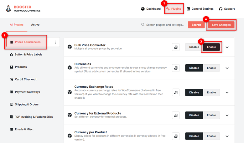Focus the search plugins and settings field

coord(165,25)
